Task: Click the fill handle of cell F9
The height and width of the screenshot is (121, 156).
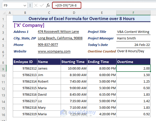Action: pyautogui.click(x=150, y=71)
